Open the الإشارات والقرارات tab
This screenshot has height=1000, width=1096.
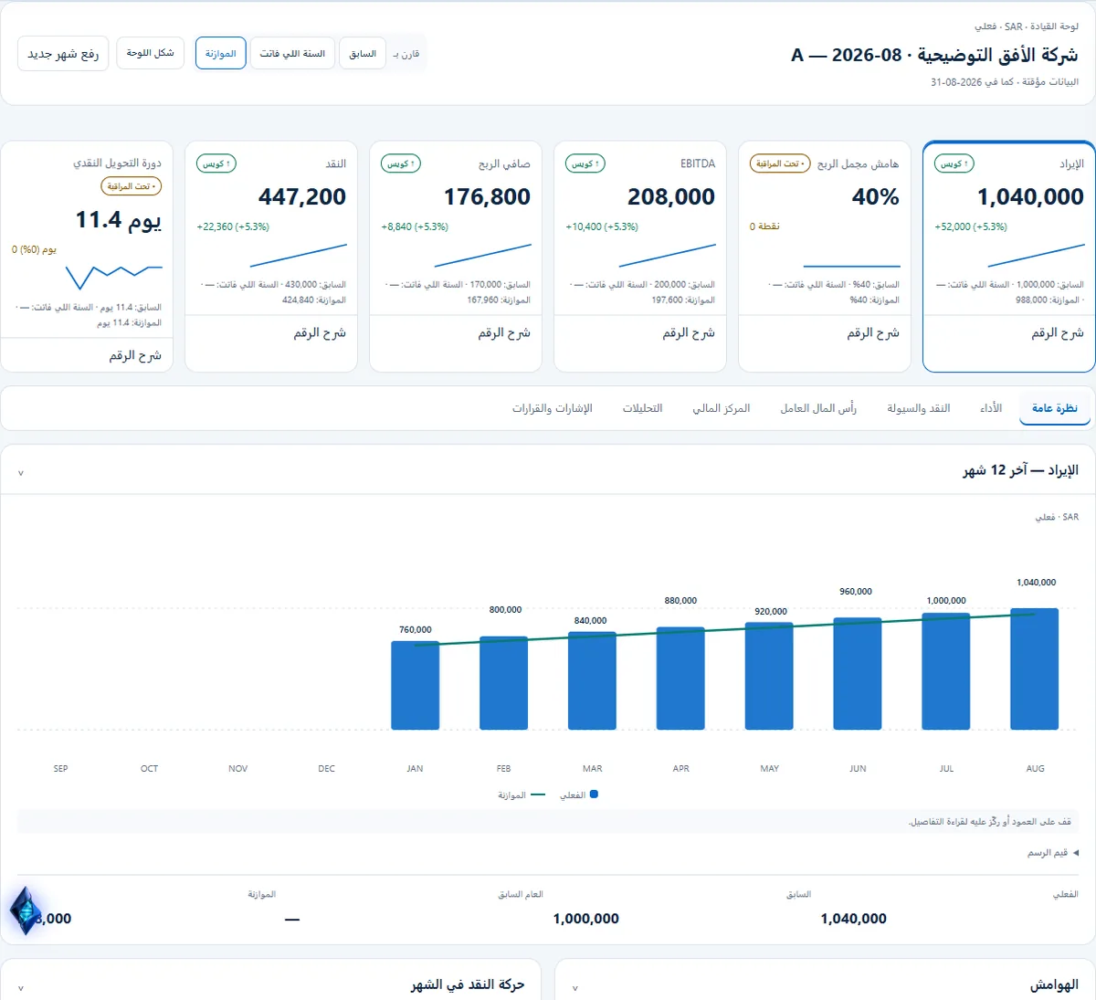click(x=553, y=408)
